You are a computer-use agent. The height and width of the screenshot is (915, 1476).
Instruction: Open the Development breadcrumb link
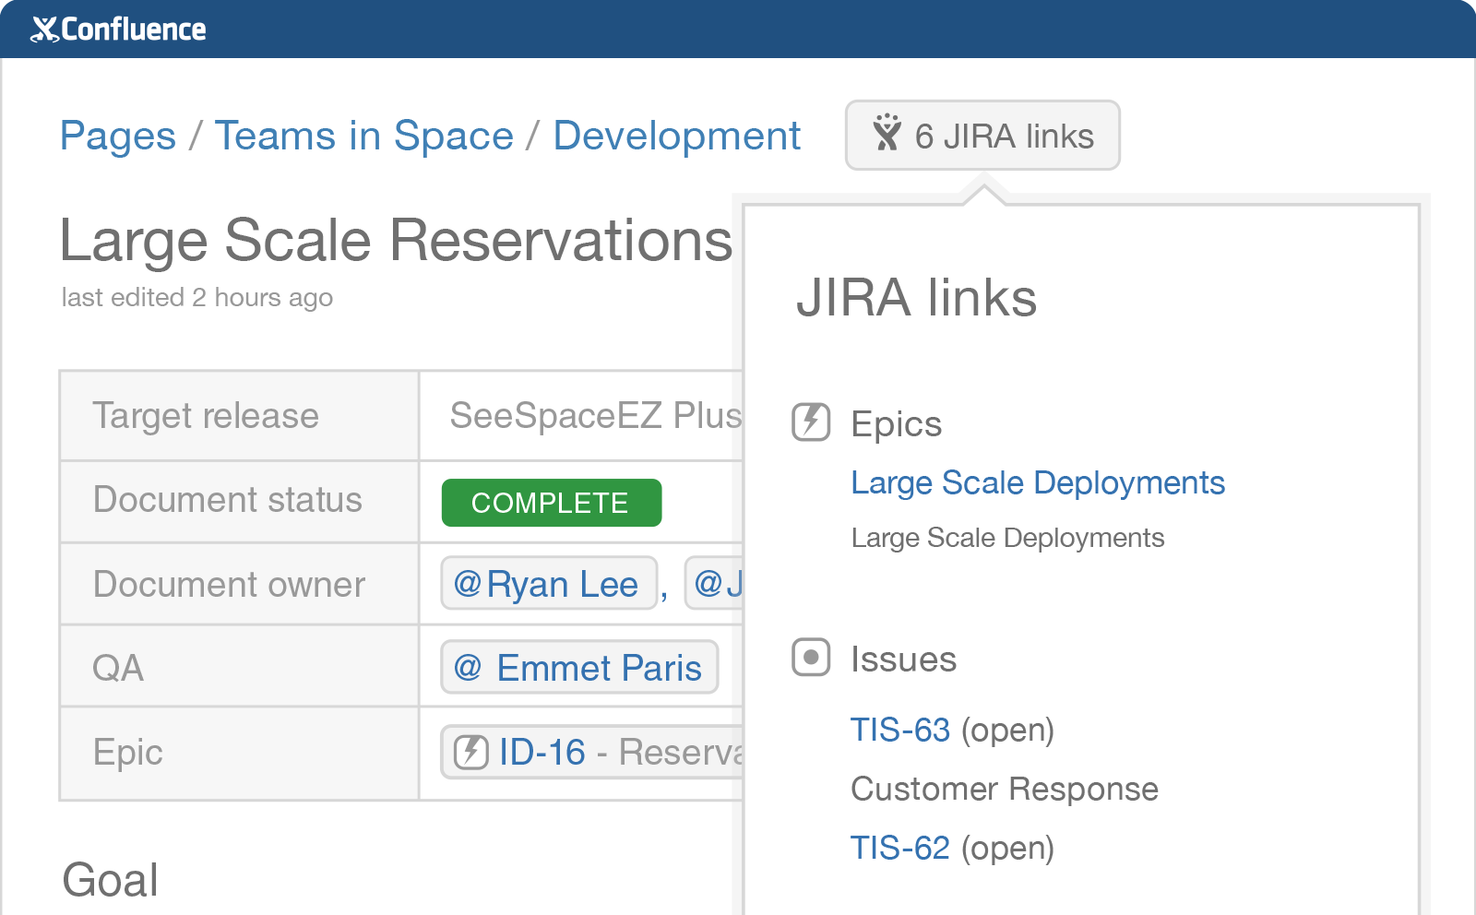(x=676, y=136)
